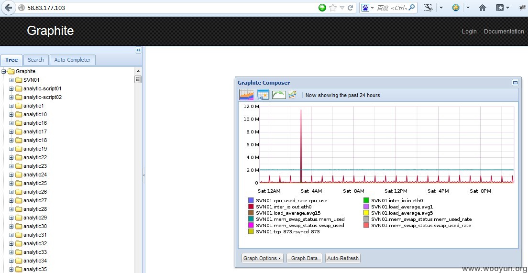Click SVN01.mem_swap_status.swap_used magenta legend swatch
This screenshot has height=273, width=528.
tap(251, 226)
